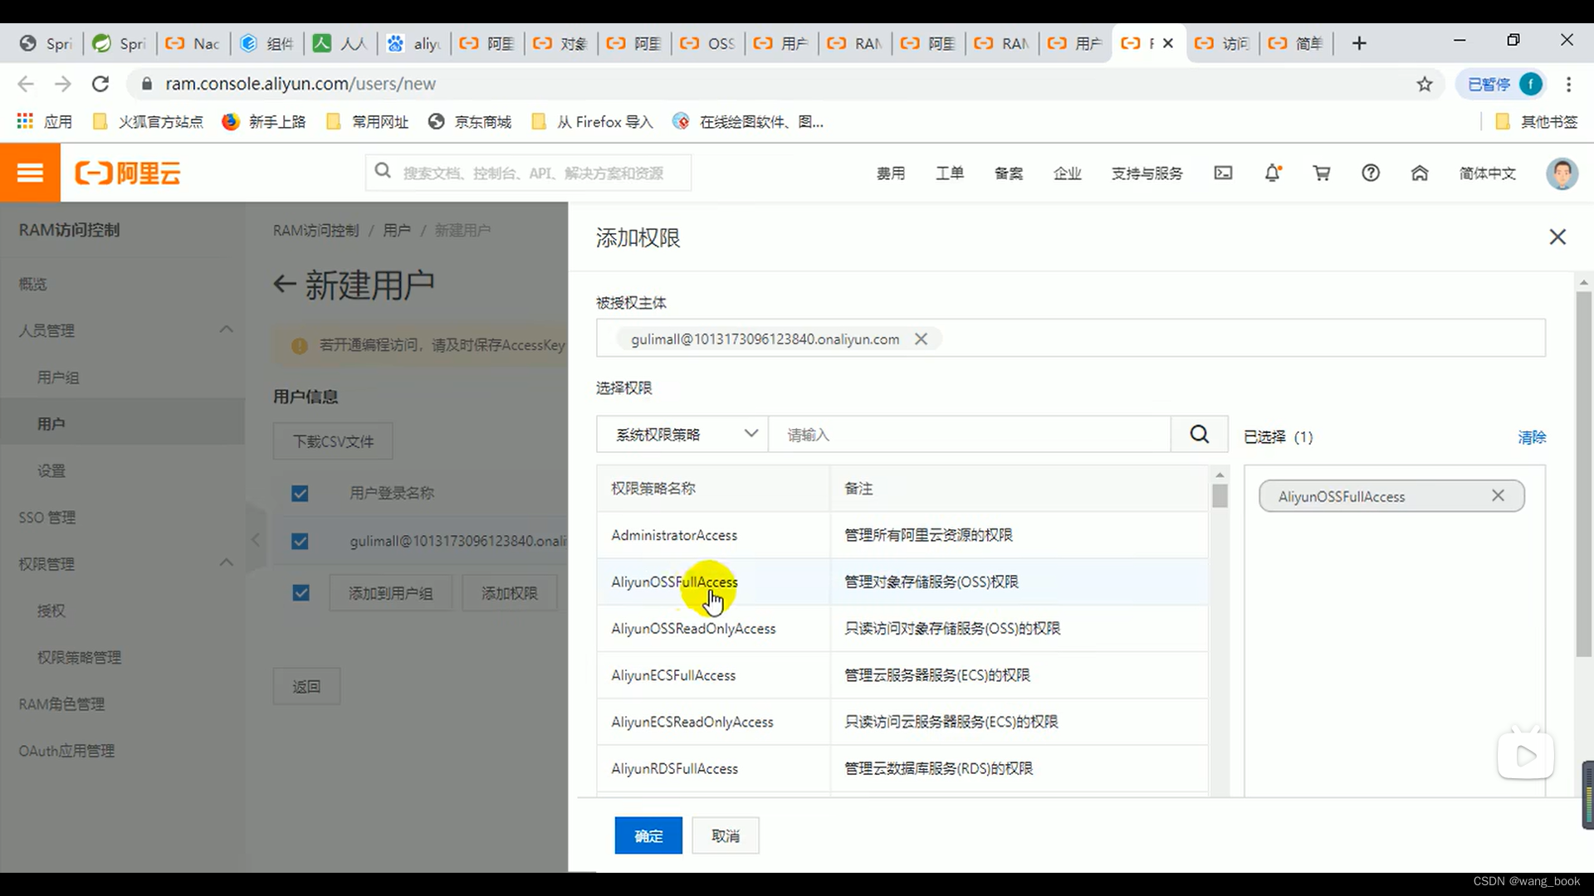Toggle the gulimall user row checkbox
This screenshot has height=896, width=1594.
tap(300, 541)
